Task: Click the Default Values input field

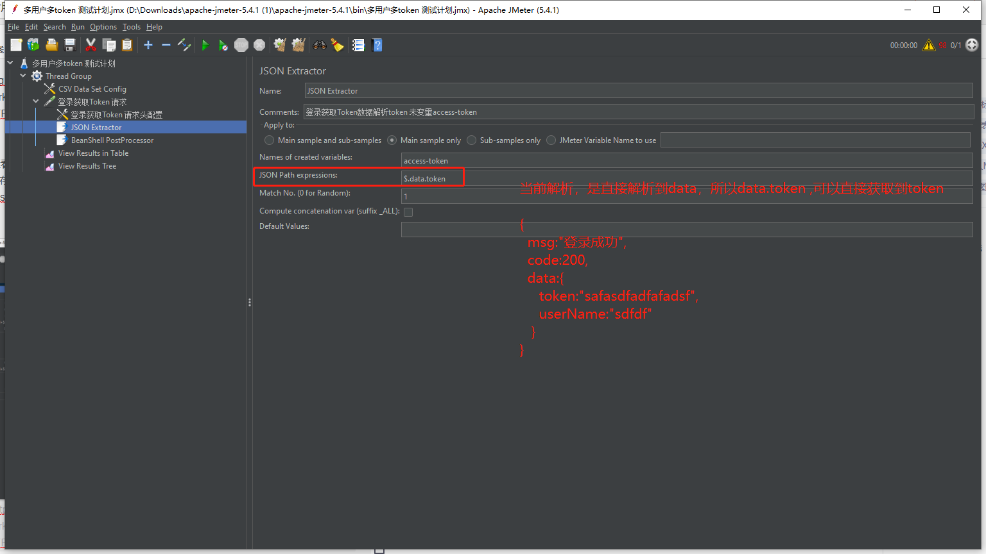Action: tap(687, 230)
